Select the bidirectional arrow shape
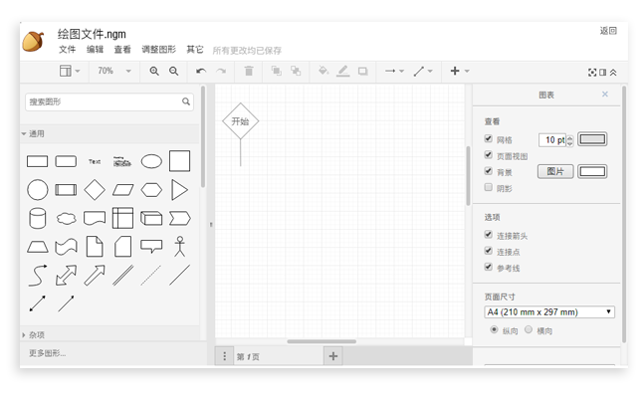This screenshot has height=397, width=644. [66, 275]
